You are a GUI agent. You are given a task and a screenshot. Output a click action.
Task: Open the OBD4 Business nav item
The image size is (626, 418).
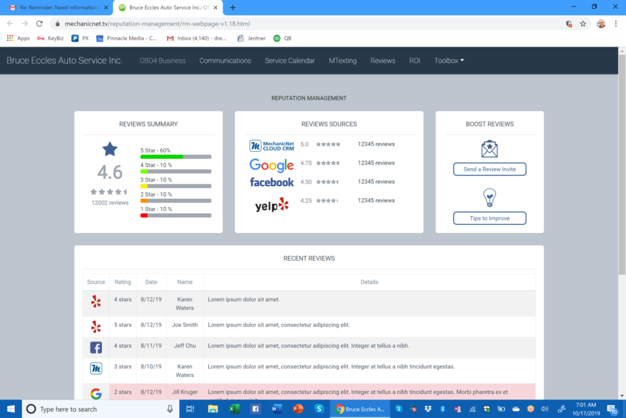click(x=163, y=61)
